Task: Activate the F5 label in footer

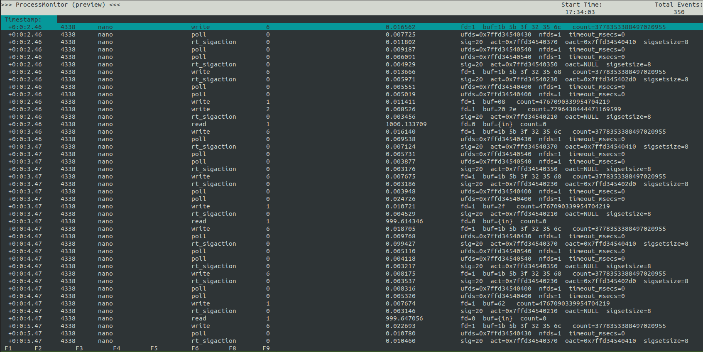Action: point(154,348)
